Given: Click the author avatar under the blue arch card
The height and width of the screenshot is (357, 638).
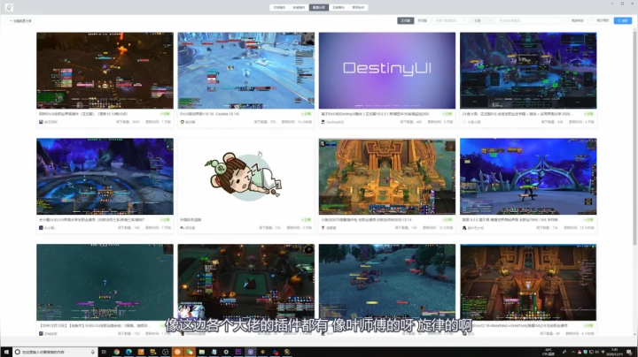Looking at the screenshot, I should [464, 228].
